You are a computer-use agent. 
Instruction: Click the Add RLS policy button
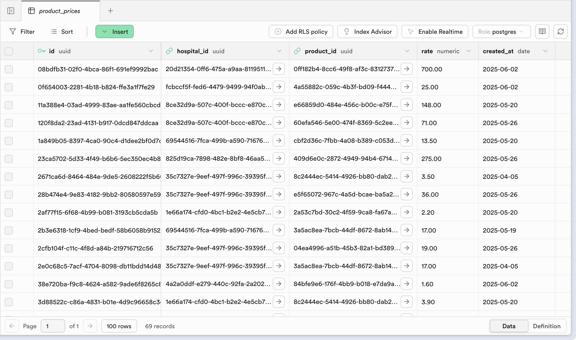[301, 31]
